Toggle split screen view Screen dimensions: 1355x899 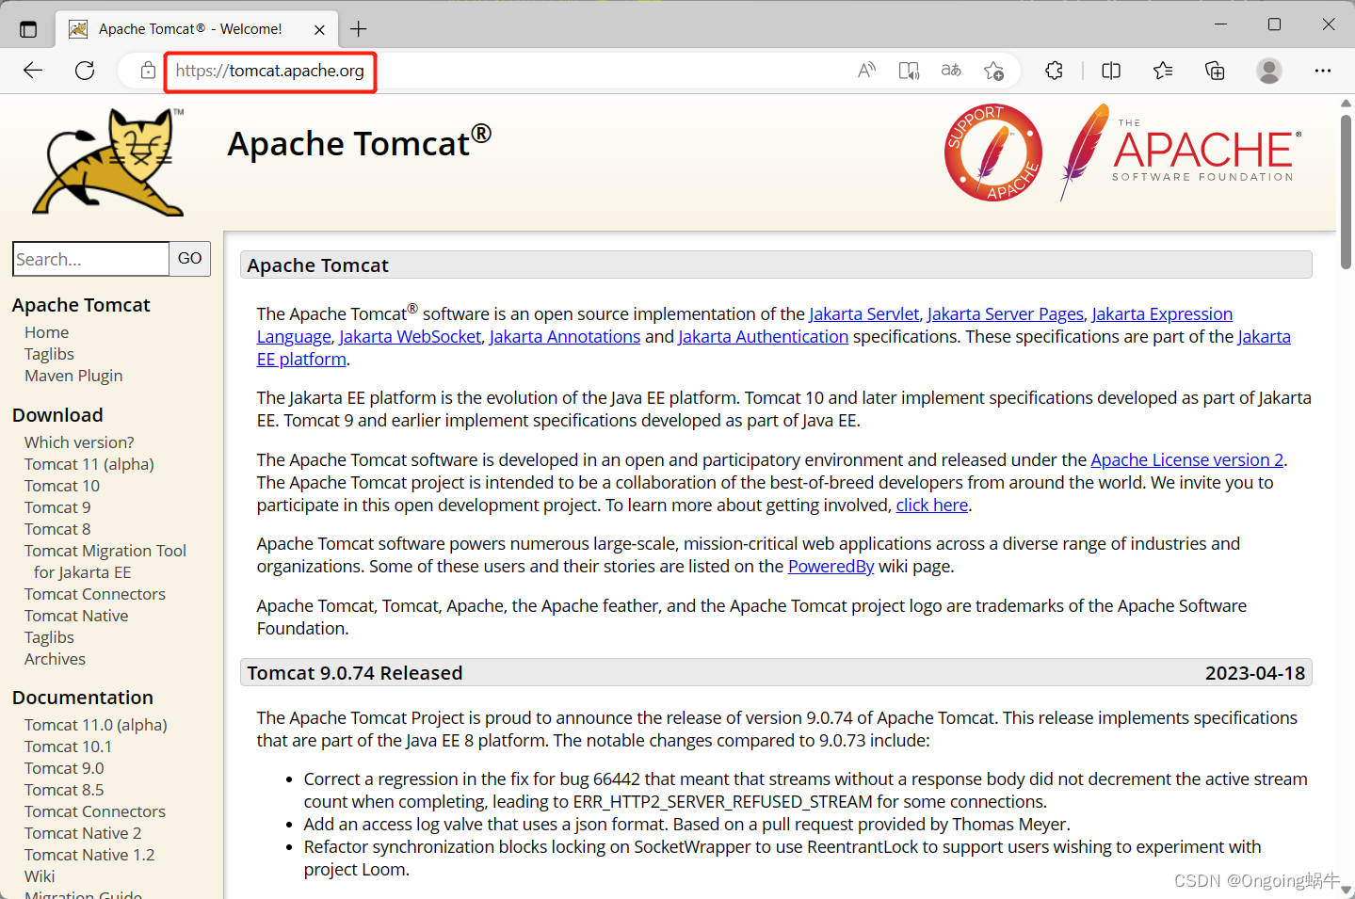coord(1110,70)
